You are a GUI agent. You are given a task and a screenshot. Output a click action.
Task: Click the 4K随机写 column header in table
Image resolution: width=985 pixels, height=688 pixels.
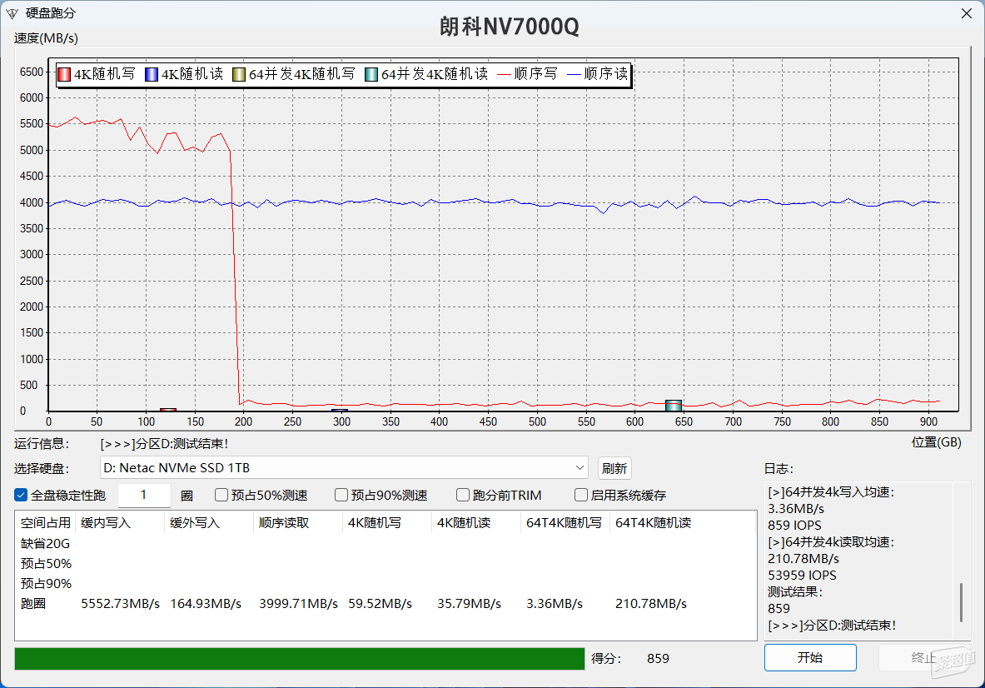pyautogui.click(x=388, y=523)
